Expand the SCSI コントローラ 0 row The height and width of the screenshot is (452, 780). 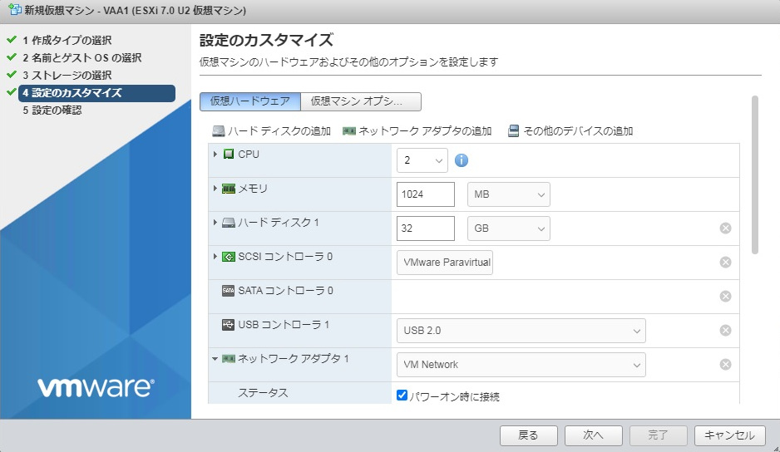click(215, 257)
